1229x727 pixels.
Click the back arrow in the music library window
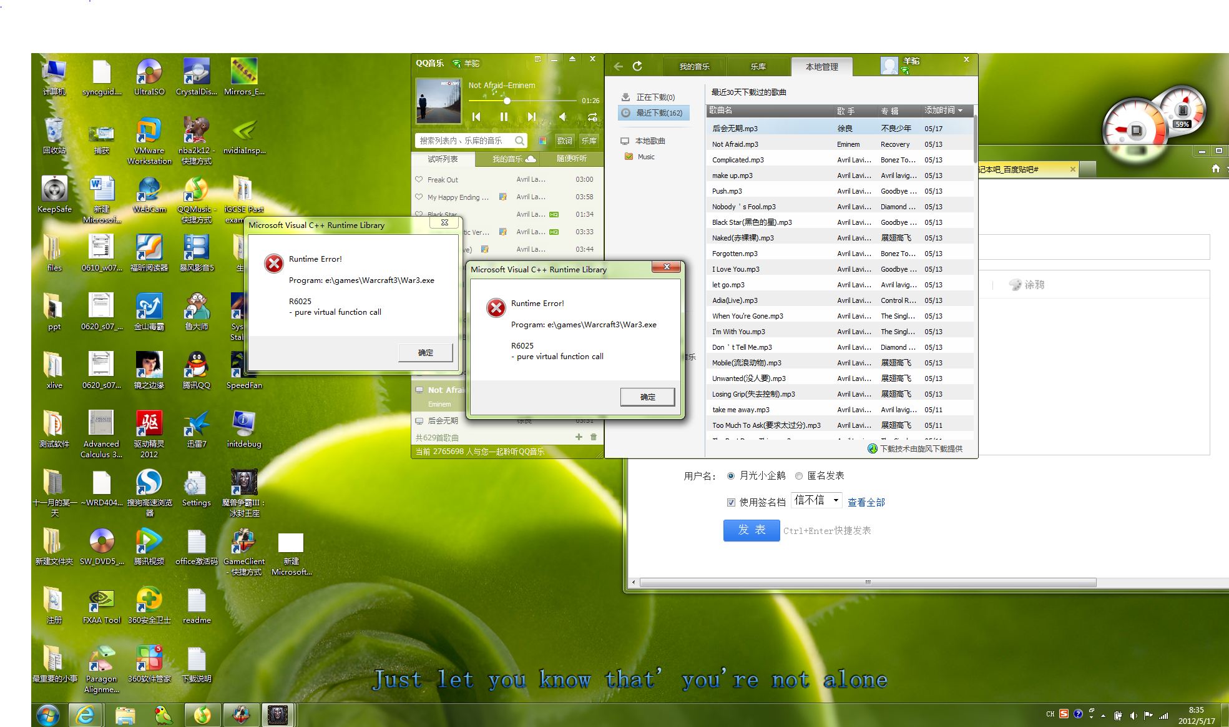click(619, 66)
